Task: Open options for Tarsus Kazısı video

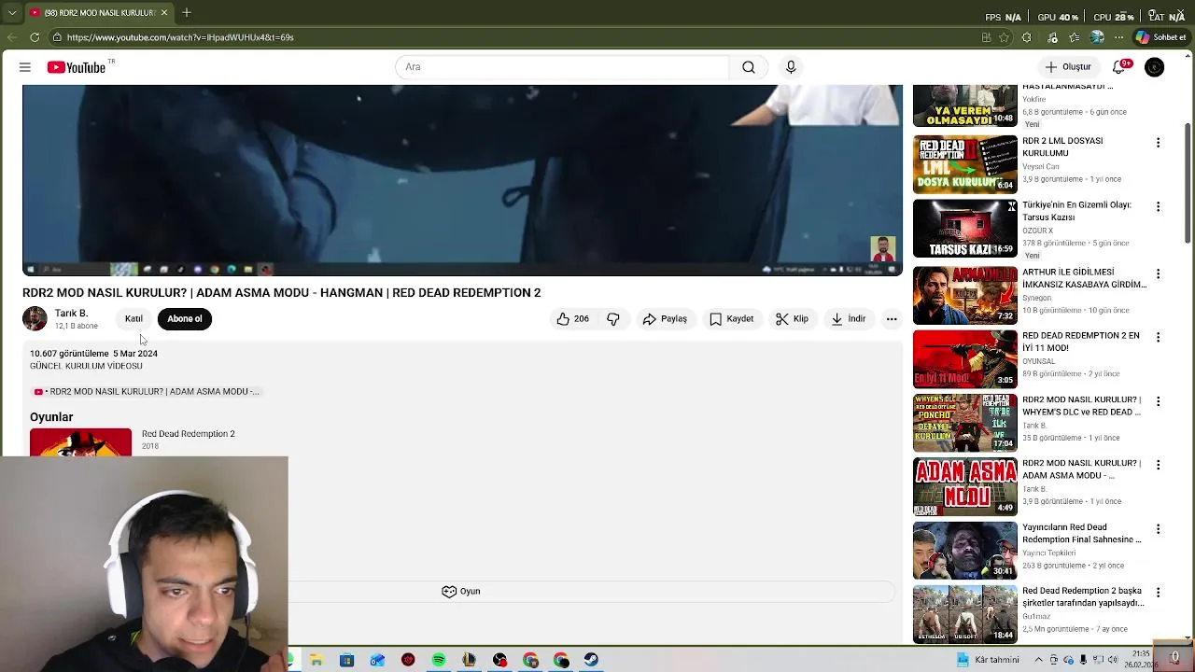Action: click(1158, 206)
